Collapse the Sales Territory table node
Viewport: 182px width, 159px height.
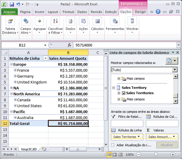(114, 88)
